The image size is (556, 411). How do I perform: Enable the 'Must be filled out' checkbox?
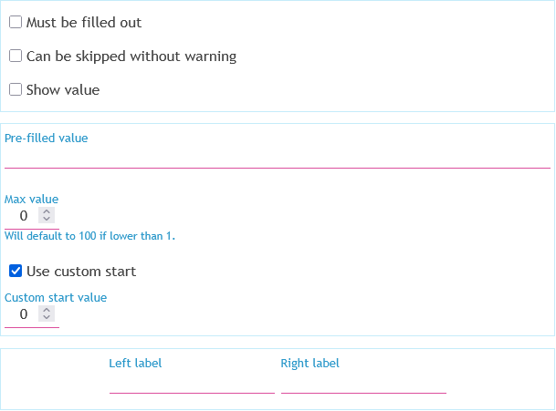point(16,23)
